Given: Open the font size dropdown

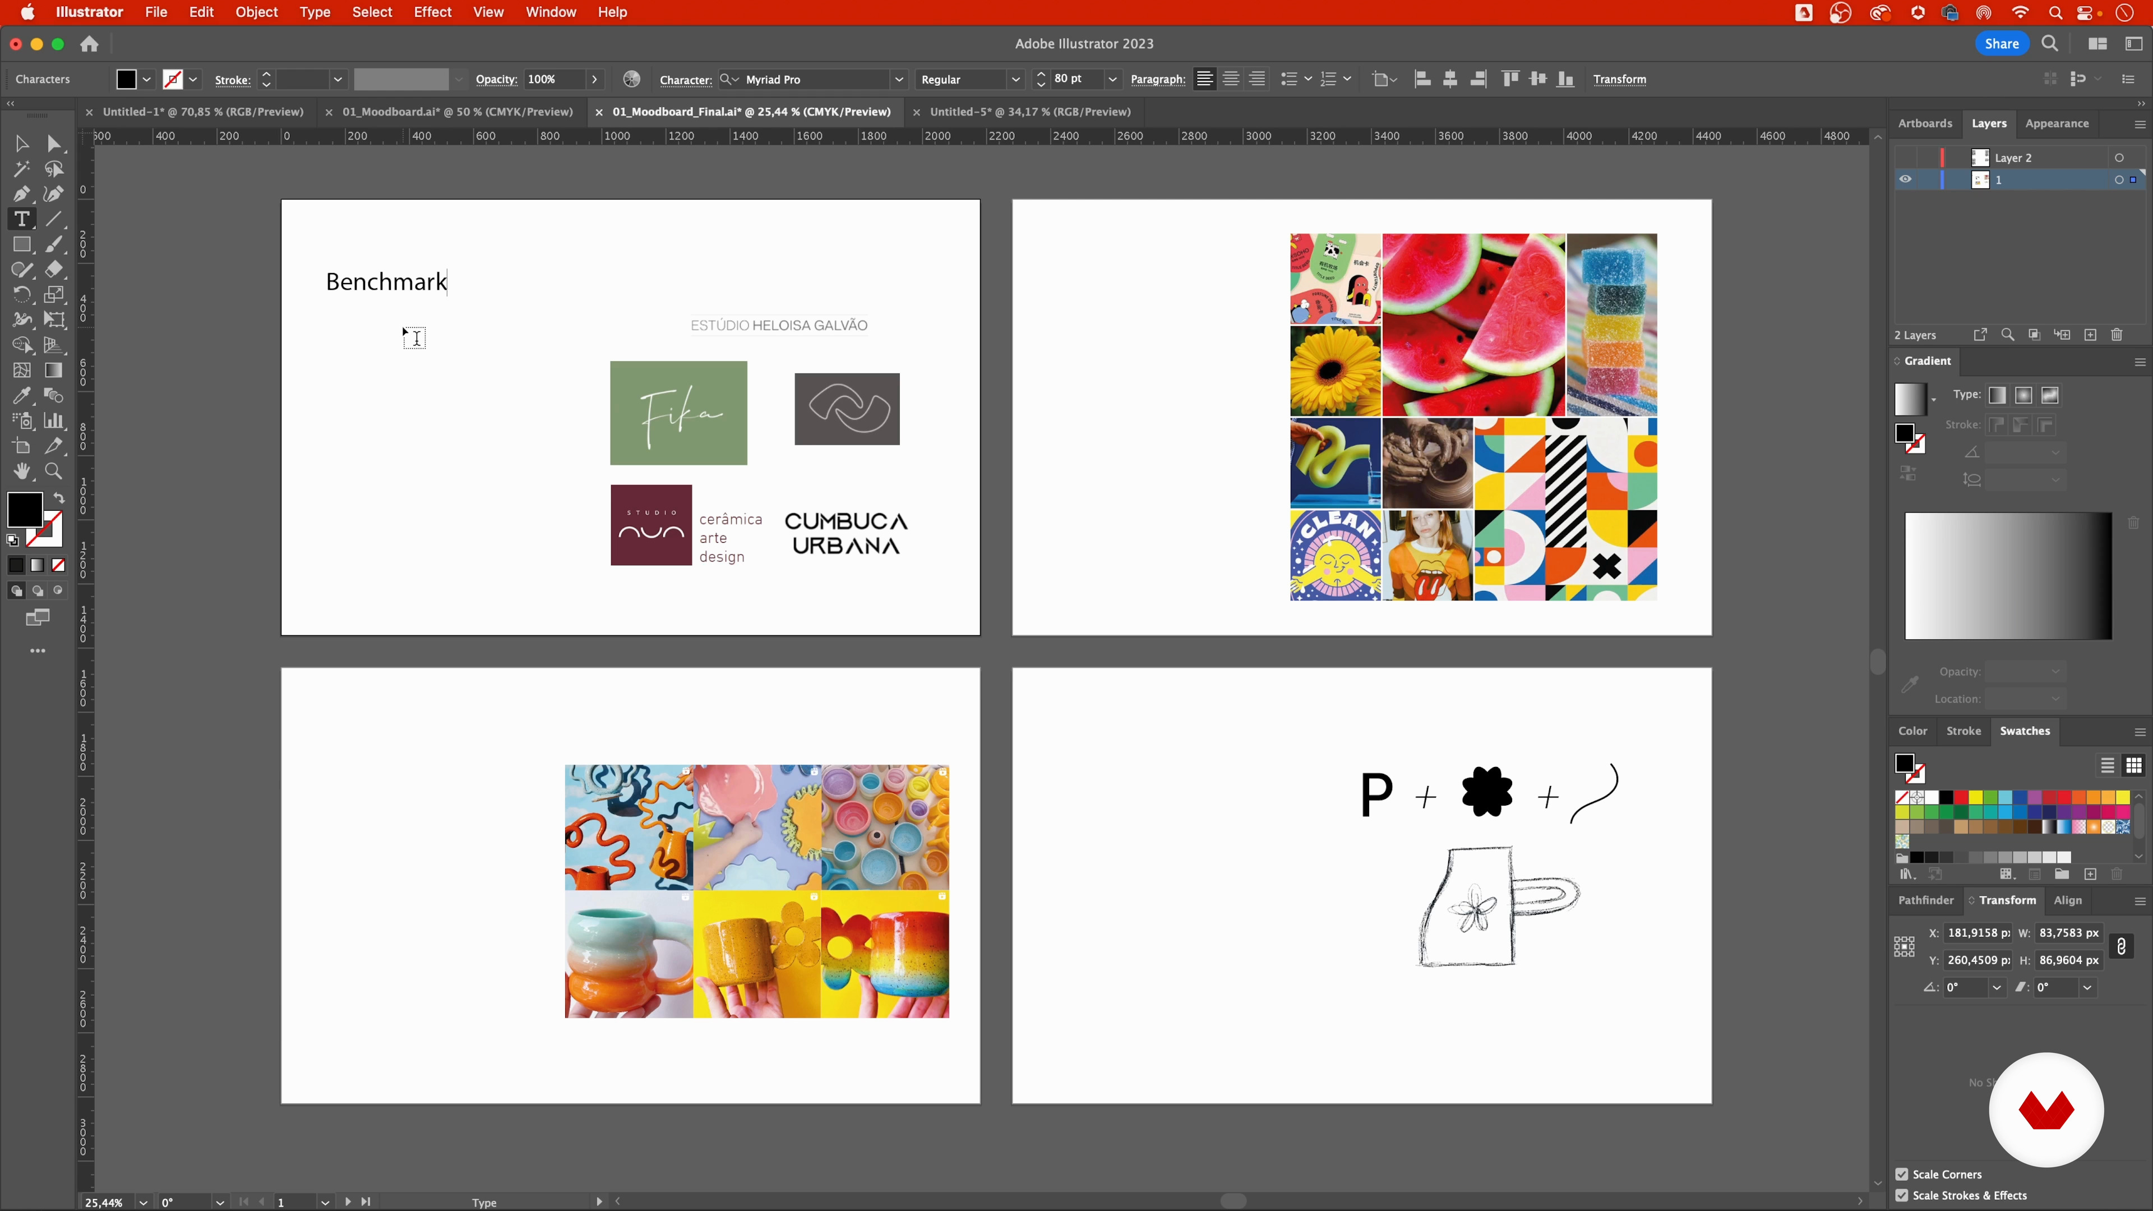Looking at the screenshot, I should pos(1112,80).
